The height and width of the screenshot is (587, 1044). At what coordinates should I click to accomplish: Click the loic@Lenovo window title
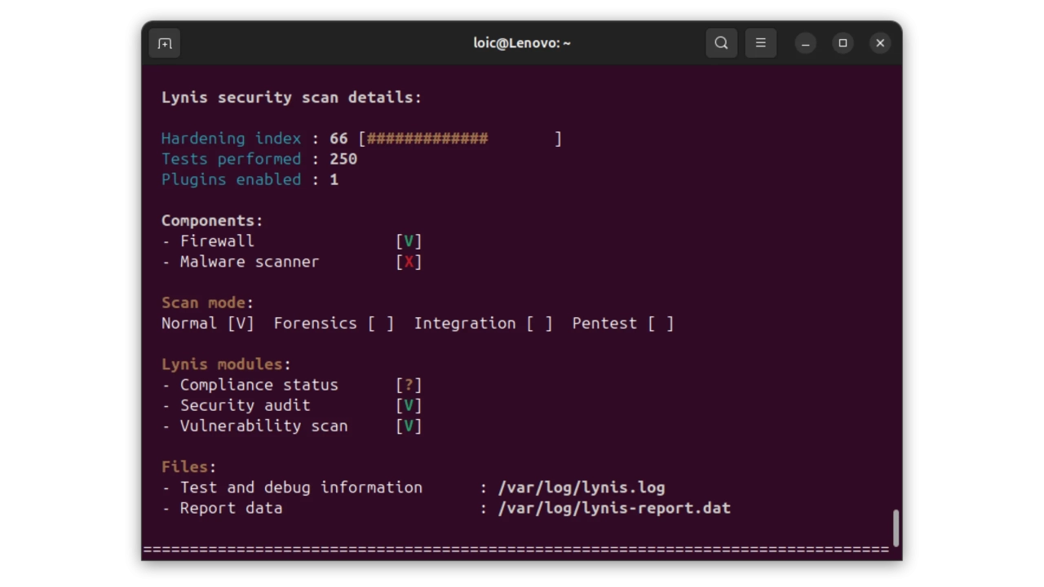(x=522, y=43)
